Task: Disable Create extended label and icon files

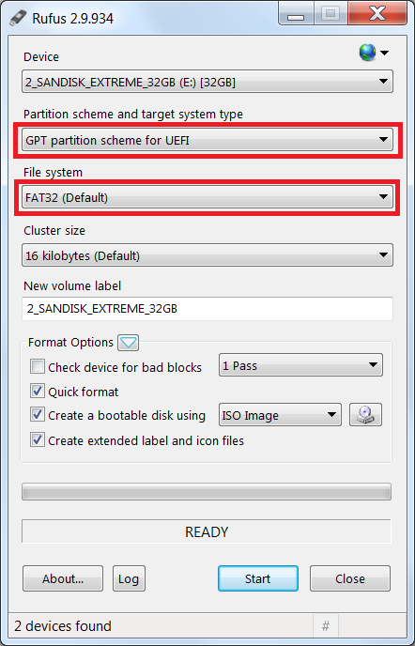Action: pos(38,440)
